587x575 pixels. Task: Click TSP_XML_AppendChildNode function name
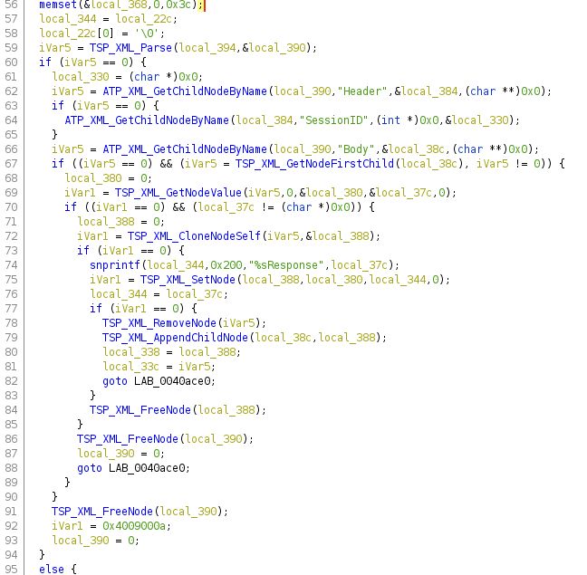175,338
